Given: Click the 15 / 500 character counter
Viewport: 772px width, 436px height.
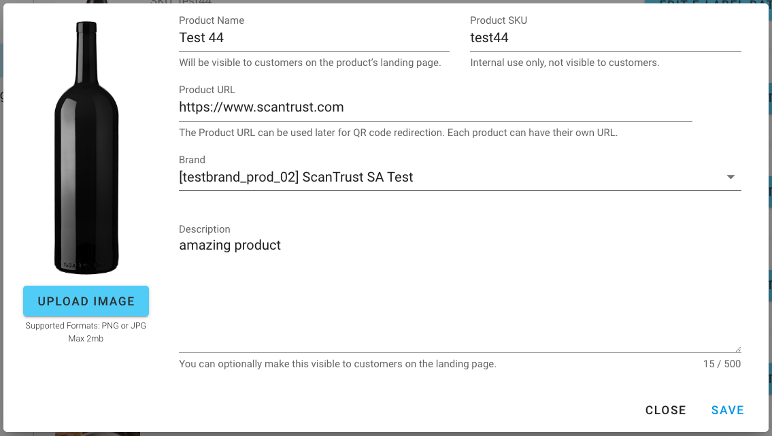Looking at the screenshot, I should click(x=722, y=364).
